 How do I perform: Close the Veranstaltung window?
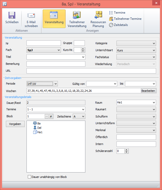156,3
